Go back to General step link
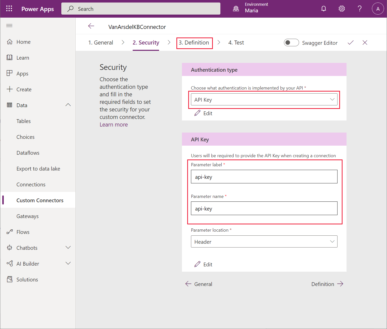The width and height of the screenshot is (387, 329). pyautogui.click(x=199, y=284)
